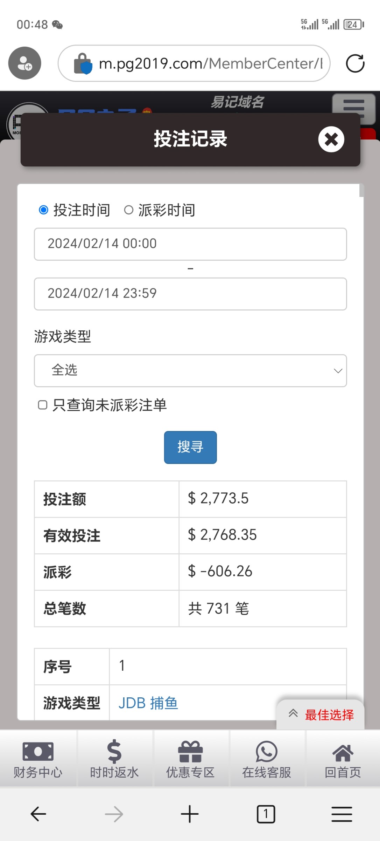Open a new tab with plus icon

(190, 814)
